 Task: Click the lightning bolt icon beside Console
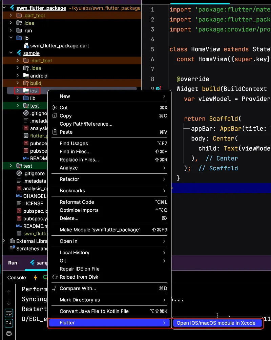pos(36,278)
